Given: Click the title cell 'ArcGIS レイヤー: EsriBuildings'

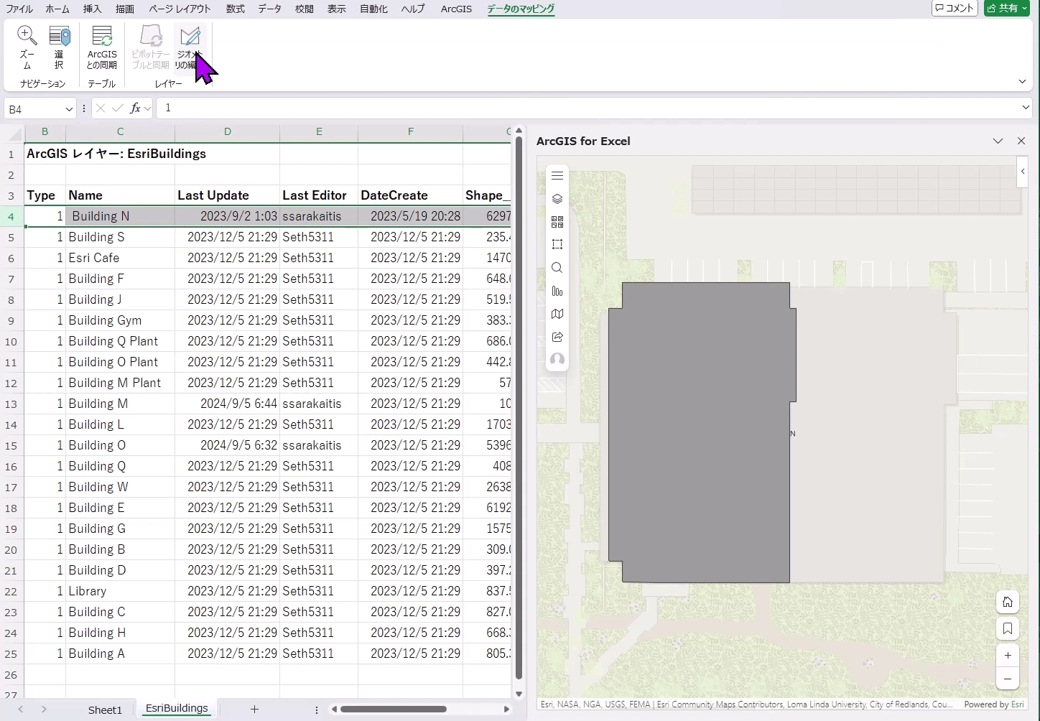Looking at the screenshot, I should click(x=116, y=154).
